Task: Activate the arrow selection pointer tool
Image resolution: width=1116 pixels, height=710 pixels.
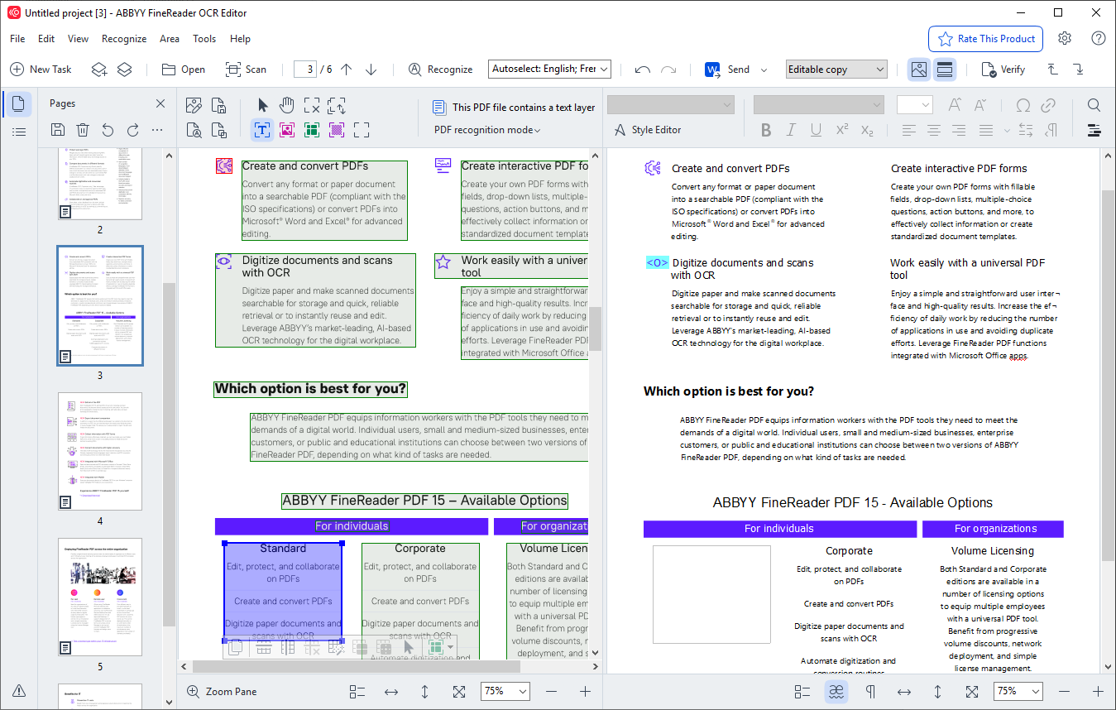Action: 263,105
